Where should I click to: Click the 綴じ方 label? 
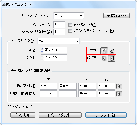93,58
